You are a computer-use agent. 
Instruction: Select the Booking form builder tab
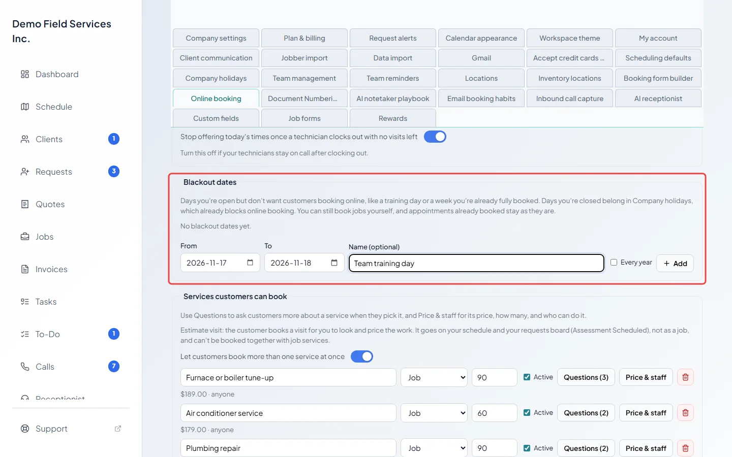[x=658, y=78]
